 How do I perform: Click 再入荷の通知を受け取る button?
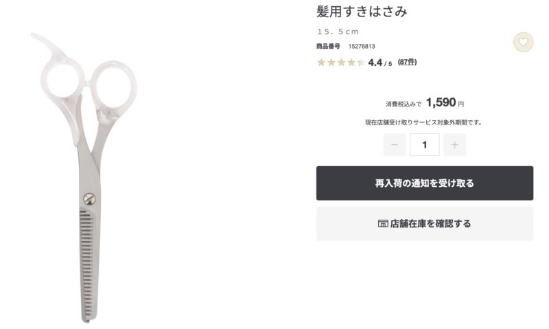tap(425, 183)
